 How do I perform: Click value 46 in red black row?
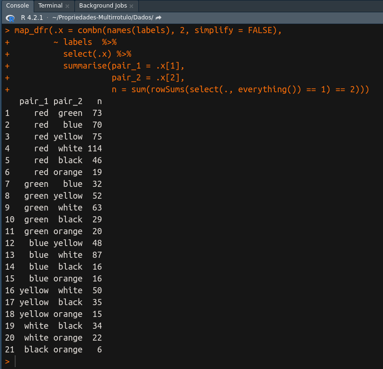(97, 160)
